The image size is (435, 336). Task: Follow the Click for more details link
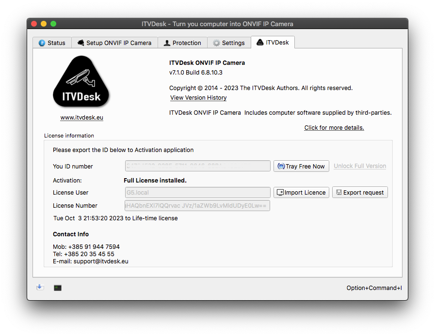(x=334, y=128)
